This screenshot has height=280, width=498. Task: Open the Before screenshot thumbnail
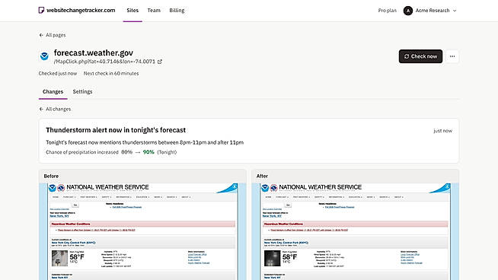pyautogui.click(x=142, y=231)
